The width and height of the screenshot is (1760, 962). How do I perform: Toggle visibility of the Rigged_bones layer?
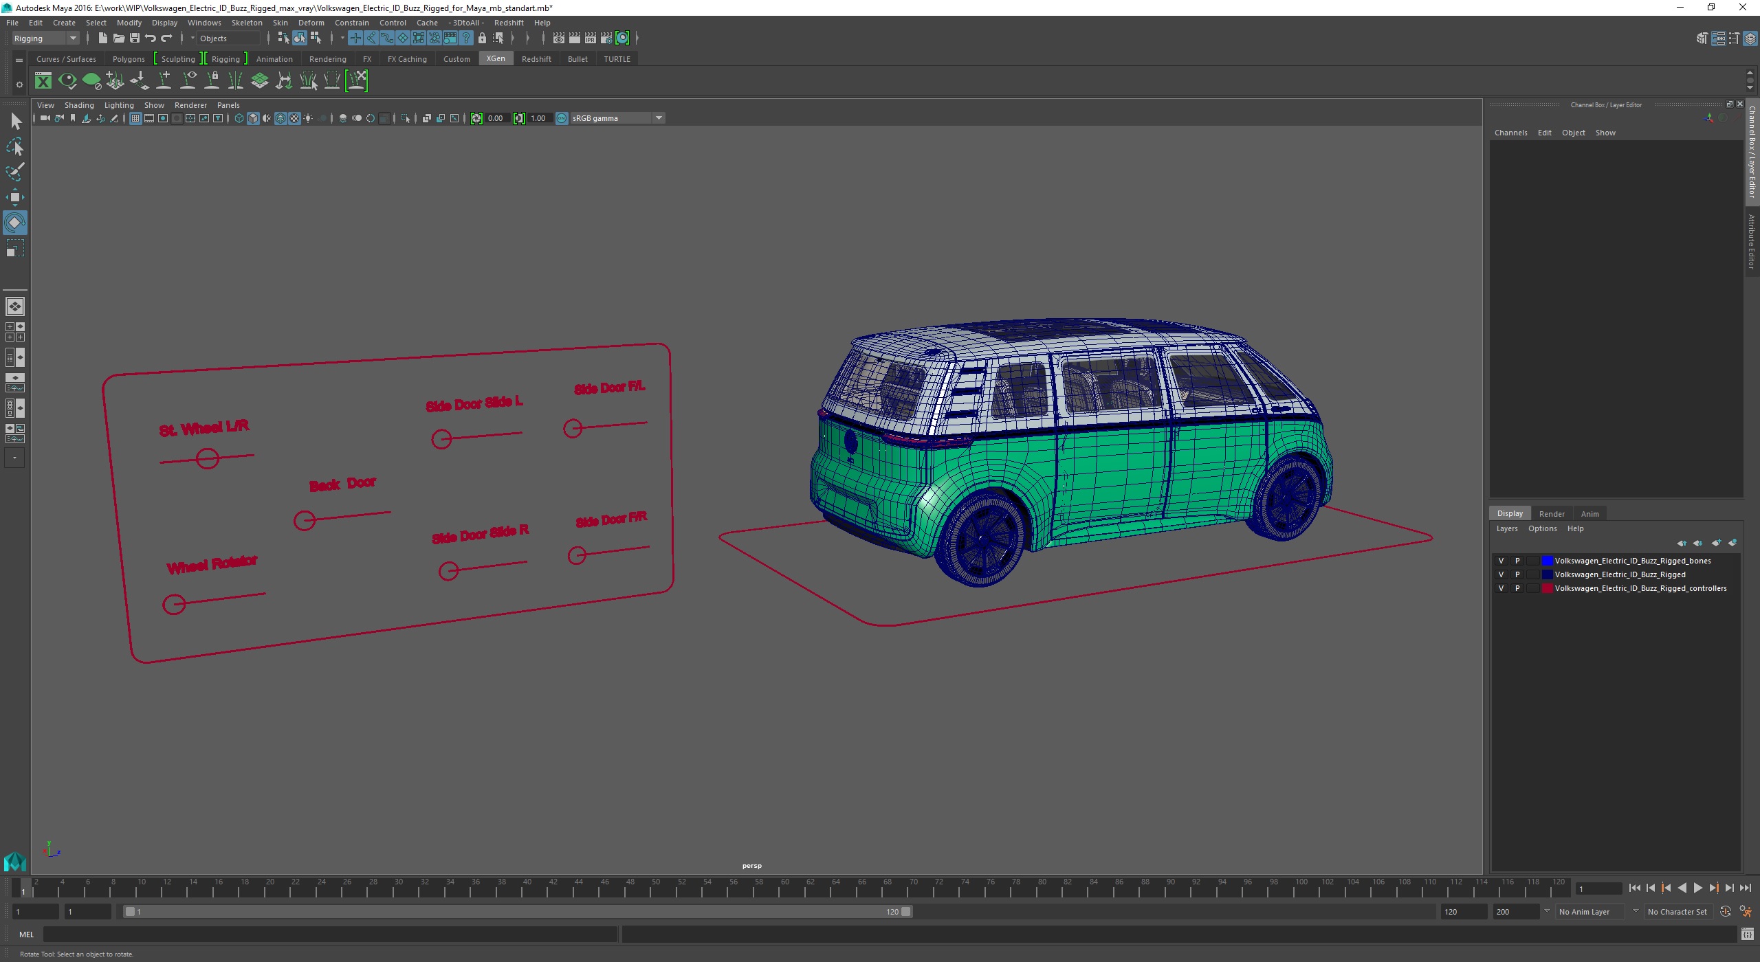pos(1501,561)
